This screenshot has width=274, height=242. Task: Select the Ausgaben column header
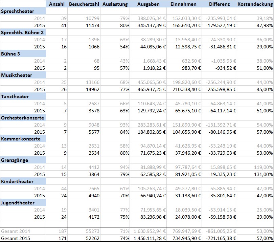coord(149,4)
